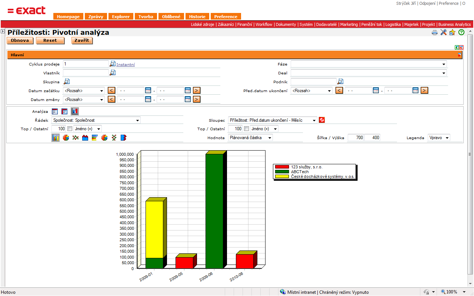
Task: Open lookup for Podnik field
Action: [340, 81]
